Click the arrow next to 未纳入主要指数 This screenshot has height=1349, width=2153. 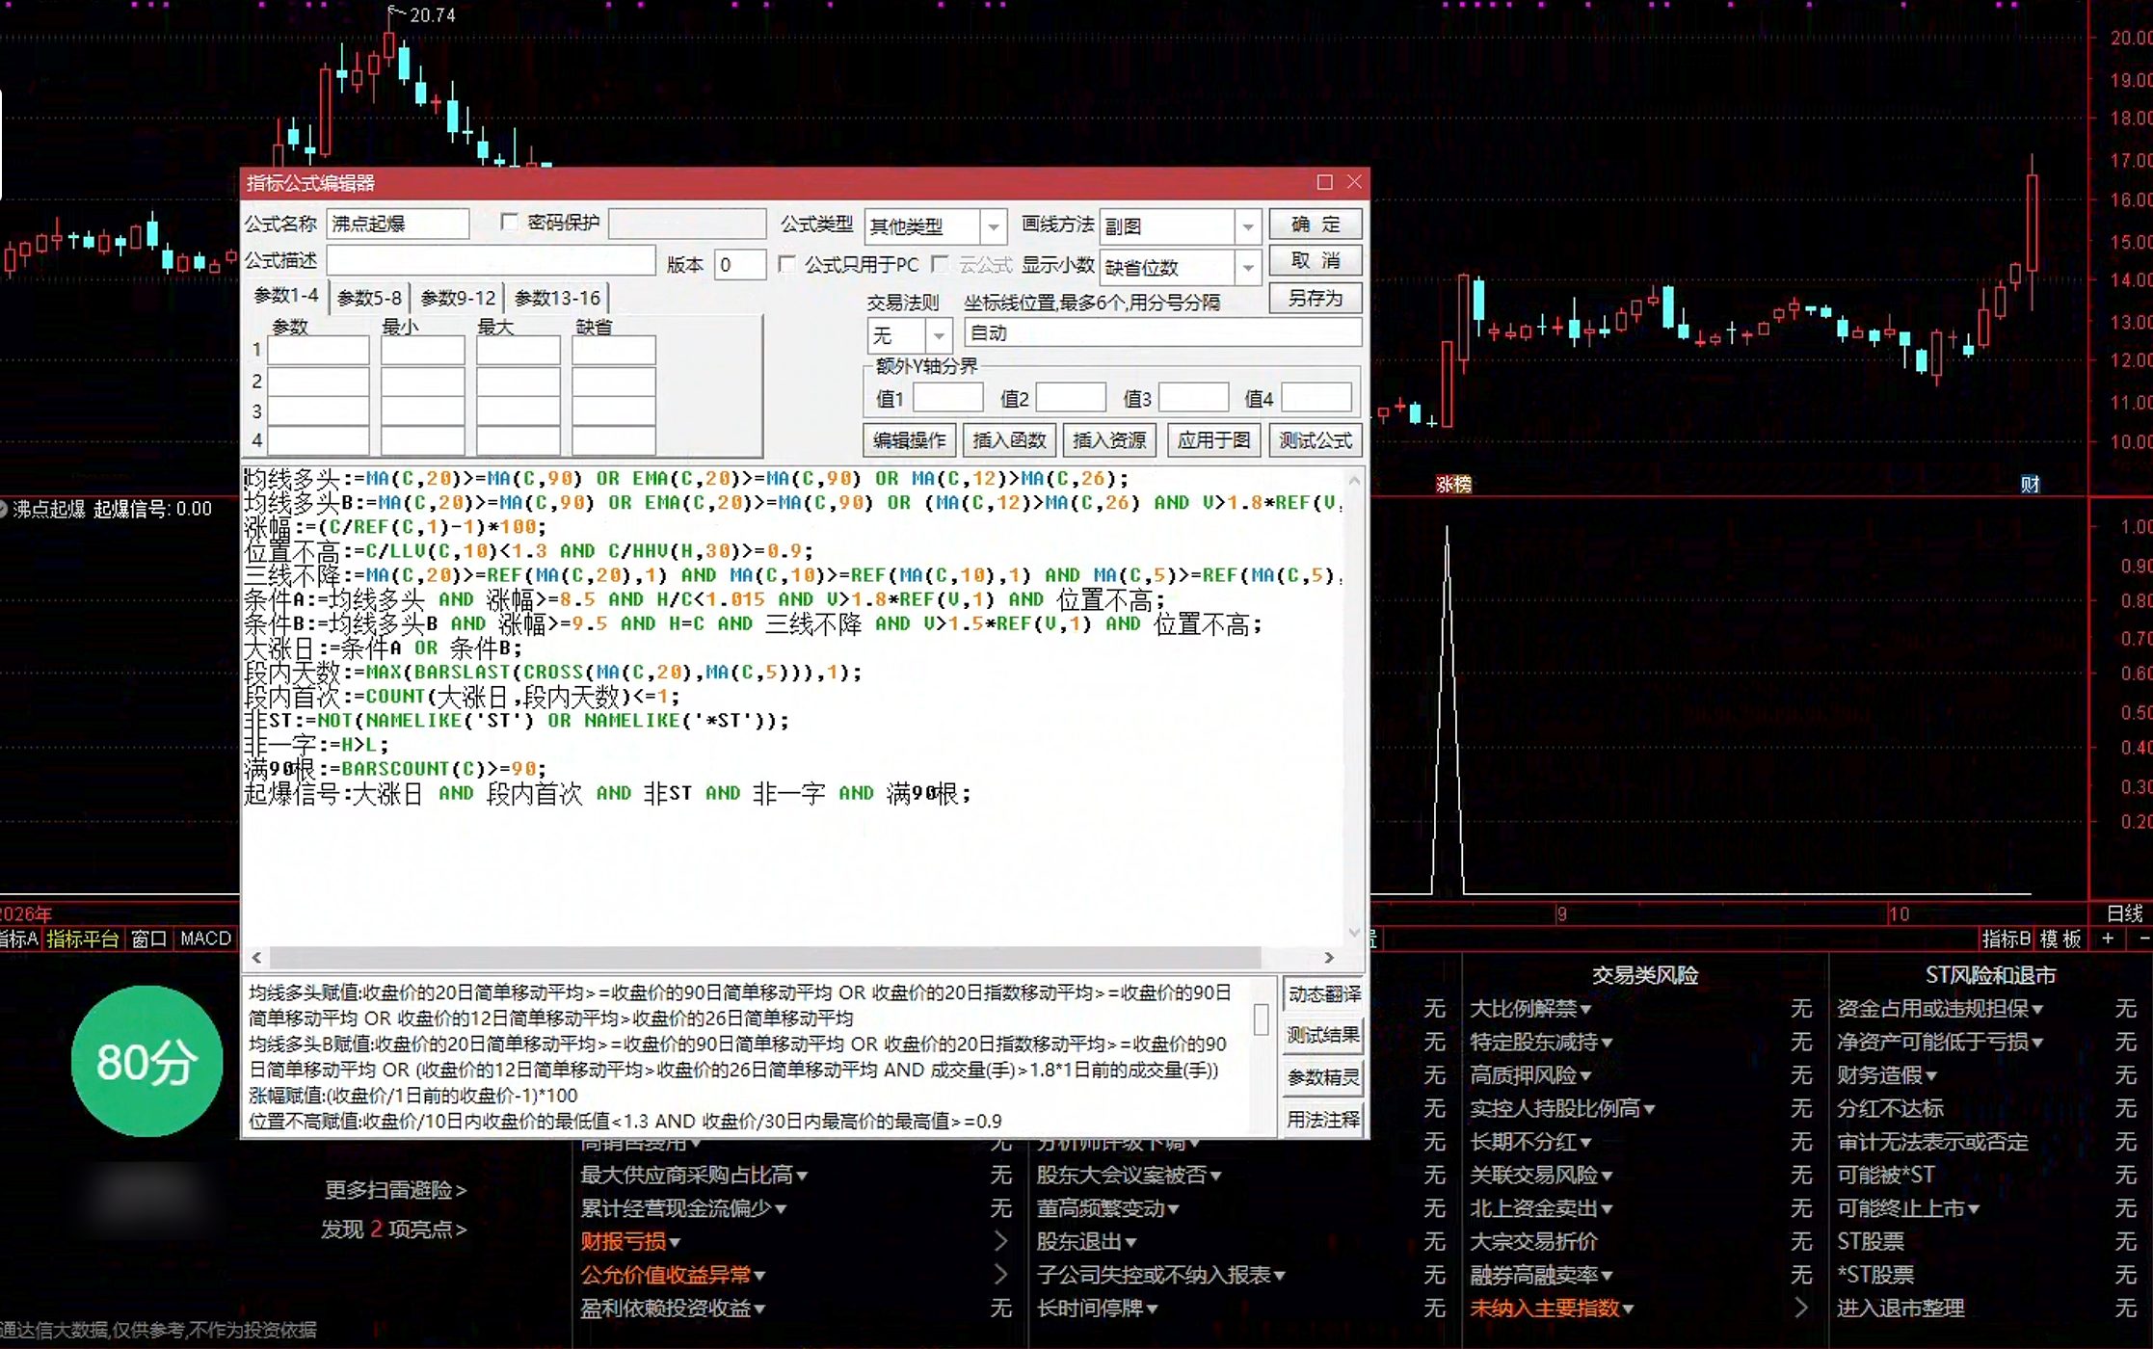pyautogui.click(x=1801, y=1308)
